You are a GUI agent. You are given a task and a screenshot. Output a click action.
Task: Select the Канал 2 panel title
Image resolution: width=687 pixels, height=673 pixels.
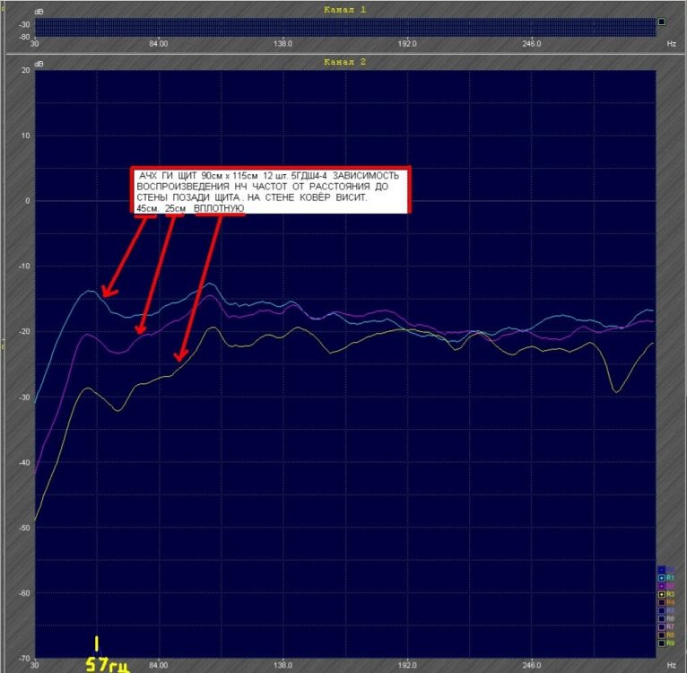point(345,62)
